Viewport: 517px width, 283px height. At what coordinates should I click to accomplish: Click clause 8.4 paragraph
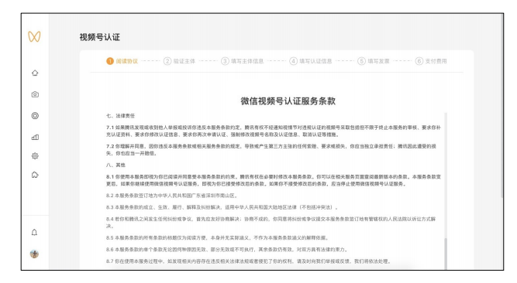click(x=271, y=223)
